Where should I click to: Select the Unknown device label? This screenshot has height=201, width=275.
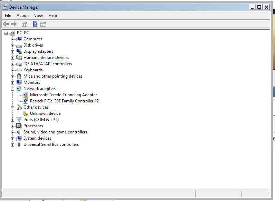tap(45, 113)
